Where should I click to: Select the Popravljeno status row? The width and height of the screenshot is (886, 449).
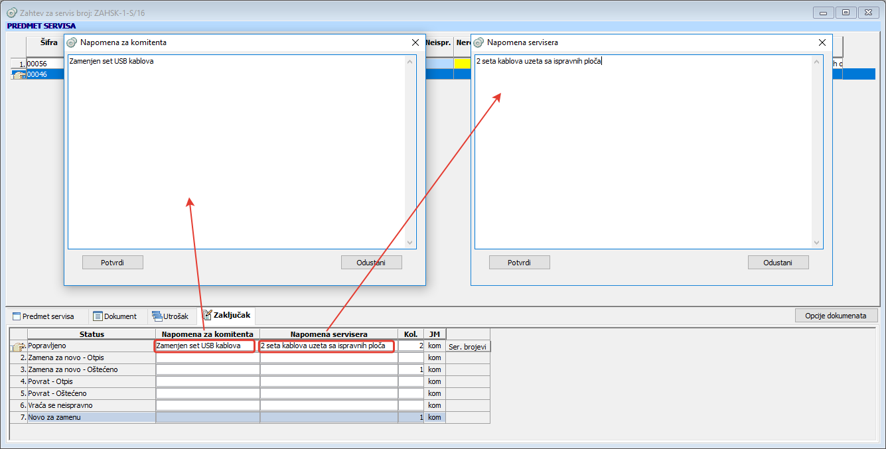click(92, 346)
